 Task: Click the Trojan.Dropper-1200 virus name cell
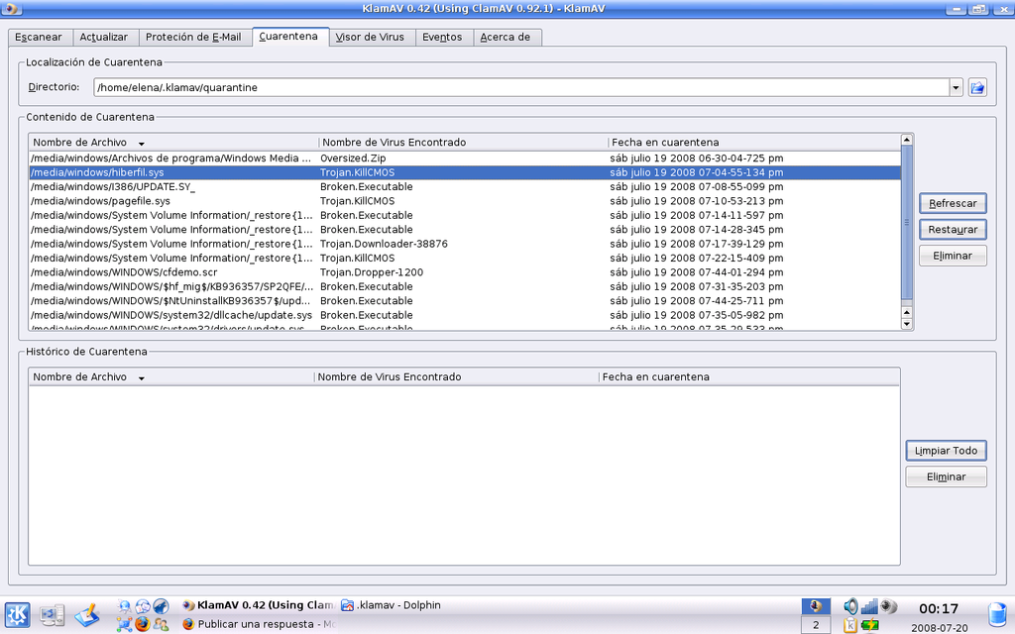coord(372,272)
